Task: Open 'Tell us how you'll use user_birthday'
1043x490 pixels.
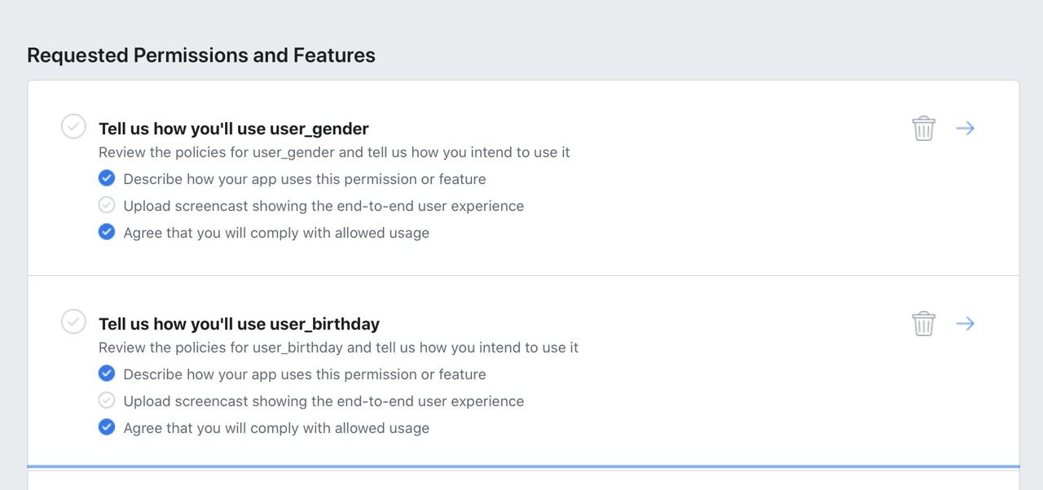Action: 239,324
